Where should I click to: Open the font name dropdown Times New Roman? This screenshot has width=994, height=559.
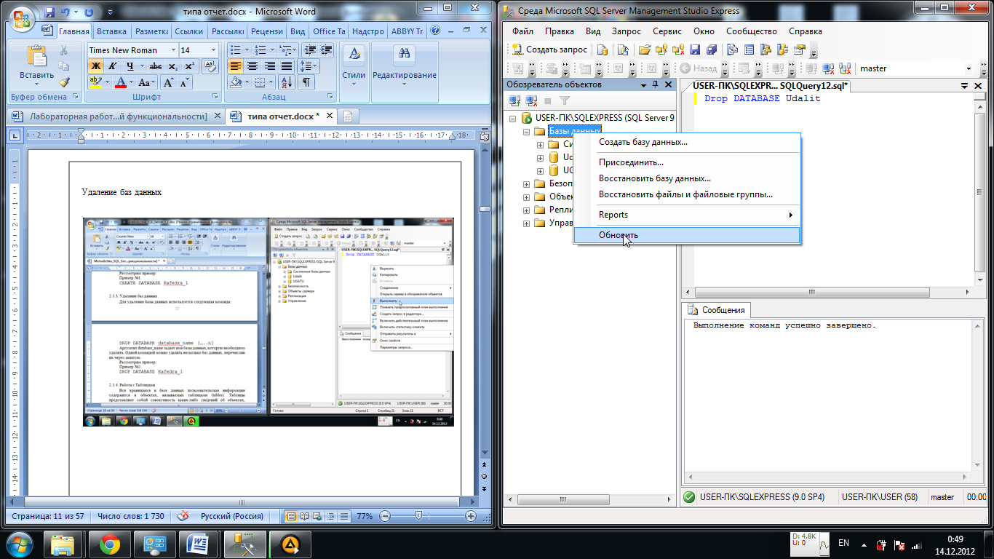click(x=173, y=50)
